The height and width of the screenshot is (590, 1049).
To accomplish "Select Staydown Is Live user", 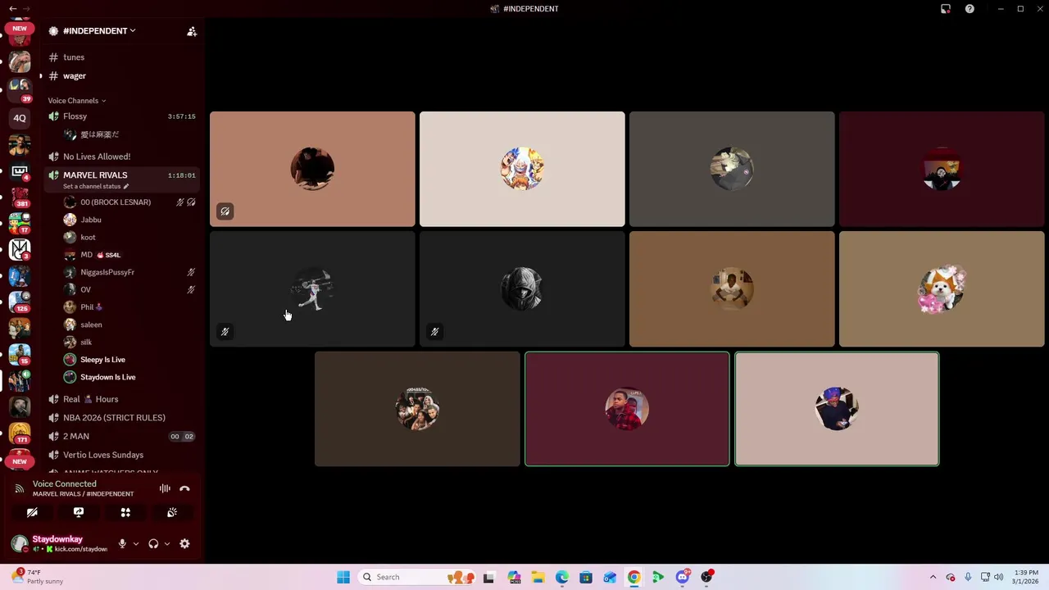I will coord(107,378).
